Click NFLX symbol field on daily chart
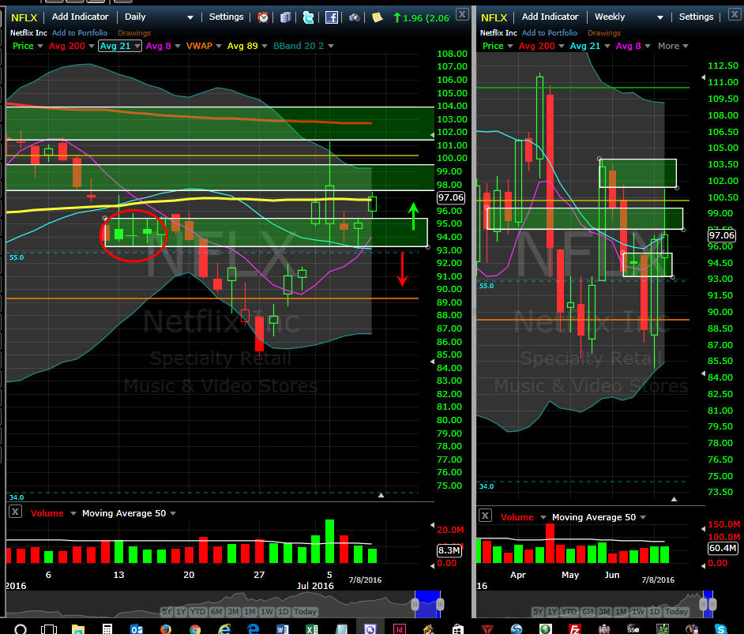 (24, 18)
